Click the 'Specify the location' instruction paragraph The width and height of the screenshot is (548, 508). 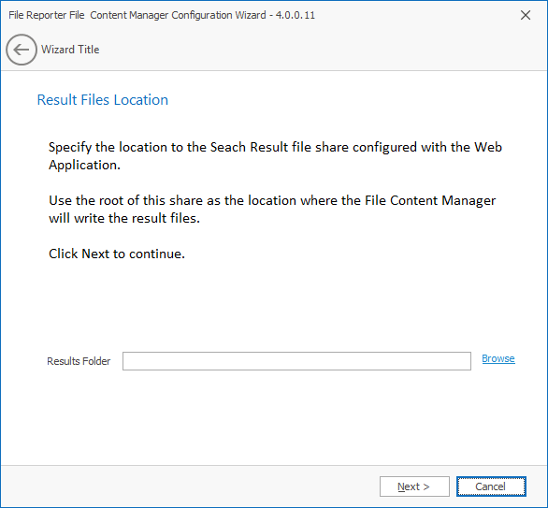pos(275,156)
